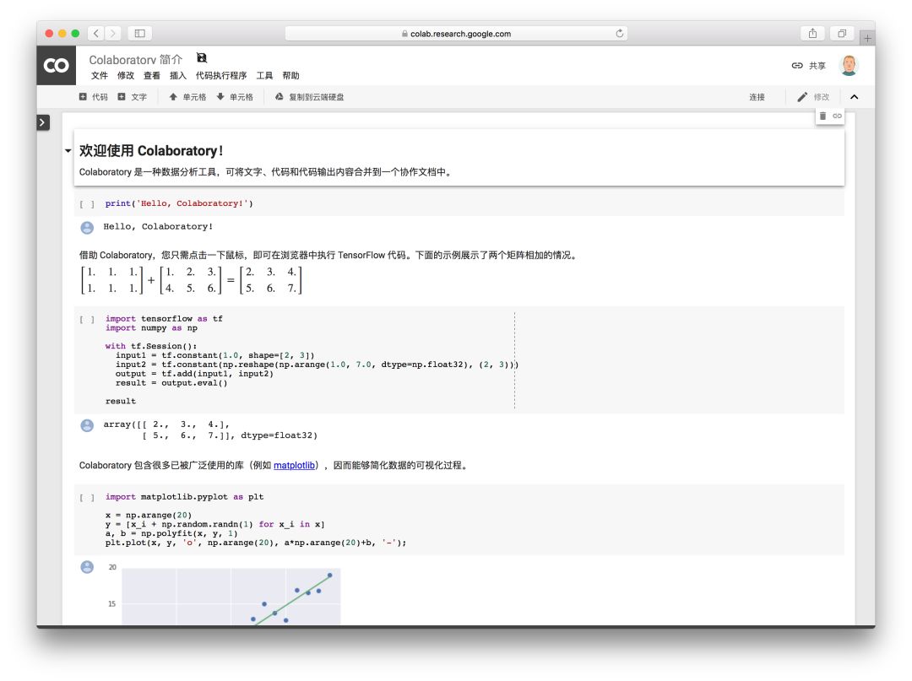Add a new 代码 cell
The height and width of the screenshot is (681, 912).
(x=94, y=97)
